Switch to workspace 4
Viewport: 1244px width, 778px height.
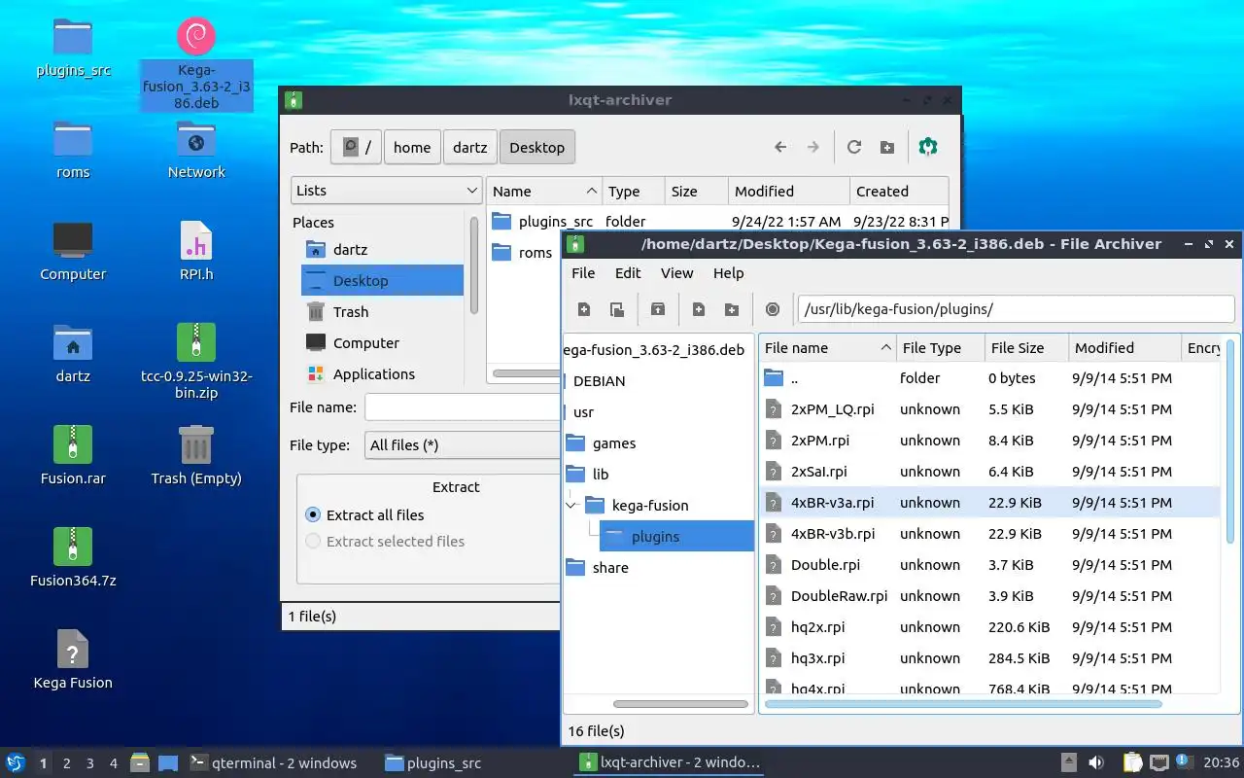coord(114,763)
